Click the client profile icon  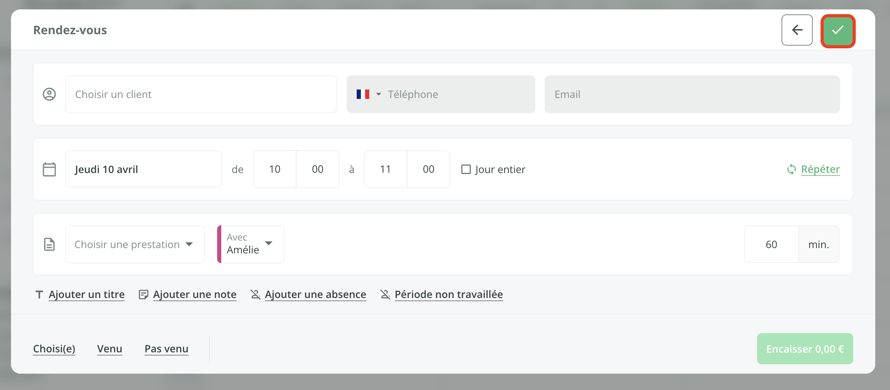pyautogui.click(x=49, y=94)
